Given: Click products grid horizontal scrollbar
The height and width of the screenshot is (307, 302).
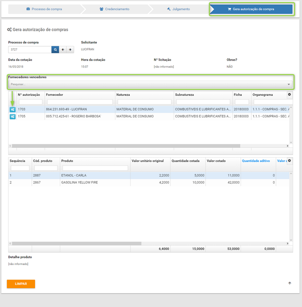Looking at the screenshot, I should coord(76,243).
